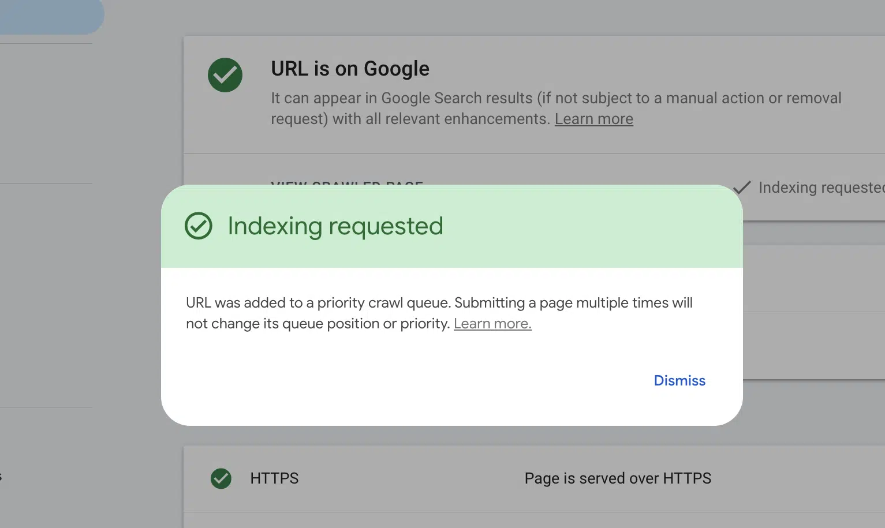
Task: Click the Indexing requested dialog title text
Action: pyautogui.click(x=335, y=226)
